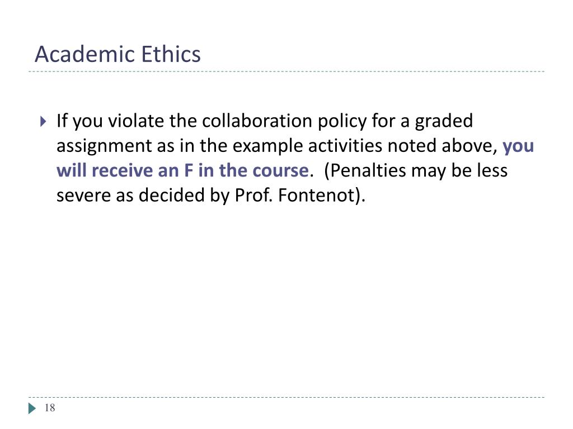573x429 pixels.
Task: Click the bold word "you" ending line two
Action: point(518,147)
